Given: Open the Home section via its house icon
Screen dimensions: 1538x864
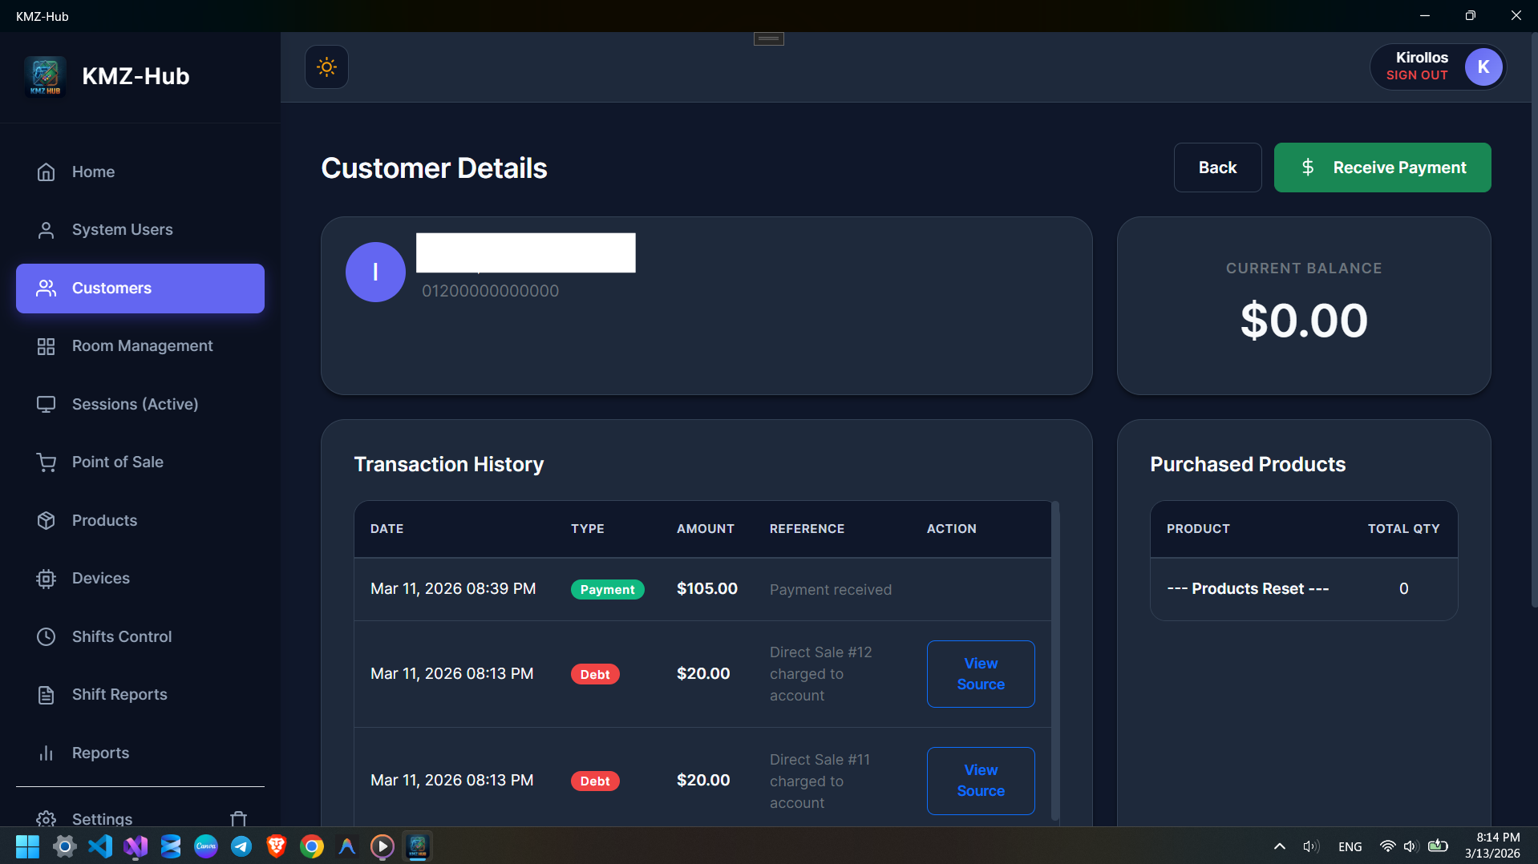Looking at the screenshot, I should point(46,172).
